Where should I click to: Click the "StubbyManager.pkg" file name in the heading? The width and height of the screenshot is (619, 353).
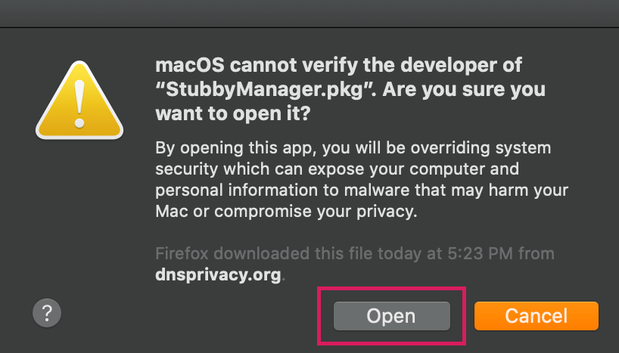pyautogui.click(x=264, y=89)
